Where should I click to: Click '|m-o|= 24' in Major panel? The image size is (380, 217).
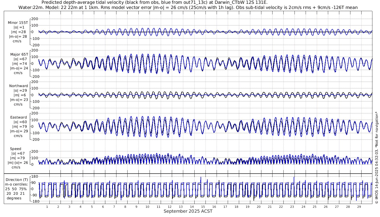click(18, 68)
